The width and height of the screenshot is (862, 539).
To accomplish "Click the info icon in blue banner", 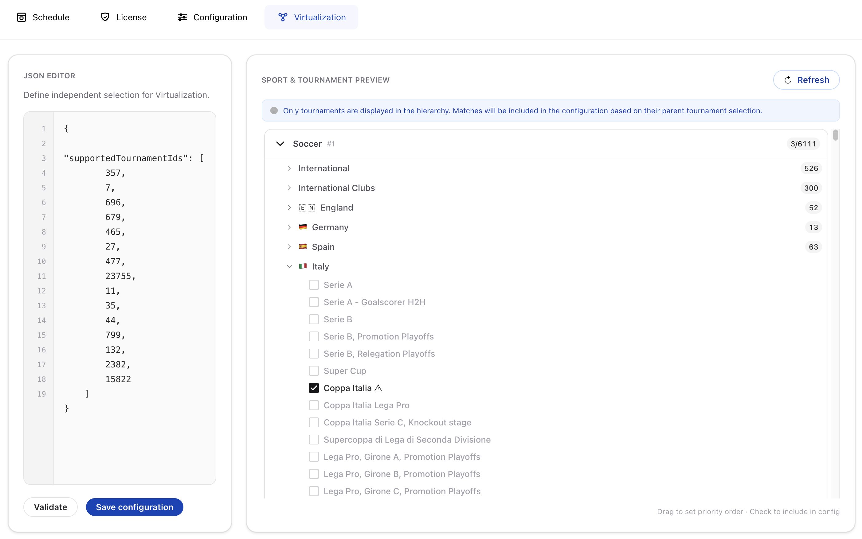I will coord(274,111).
